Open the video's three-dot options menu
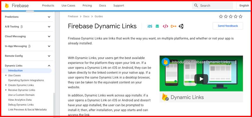Screen dimensions: 252x118 (236, 62)
